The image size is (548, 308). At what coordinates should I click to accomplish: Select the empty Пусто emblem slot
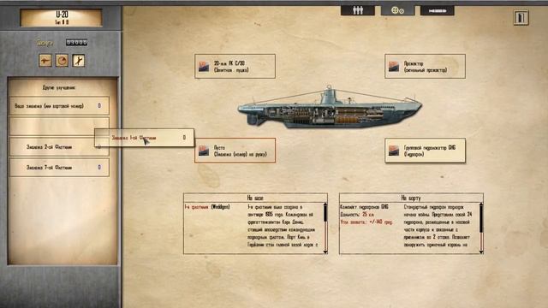235,151
